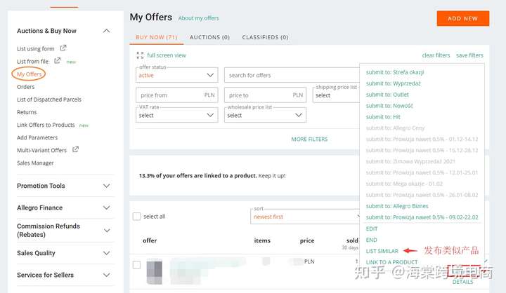506x293 pixels.
Task: Select END from the actions menu
Action: pos(372,240)
